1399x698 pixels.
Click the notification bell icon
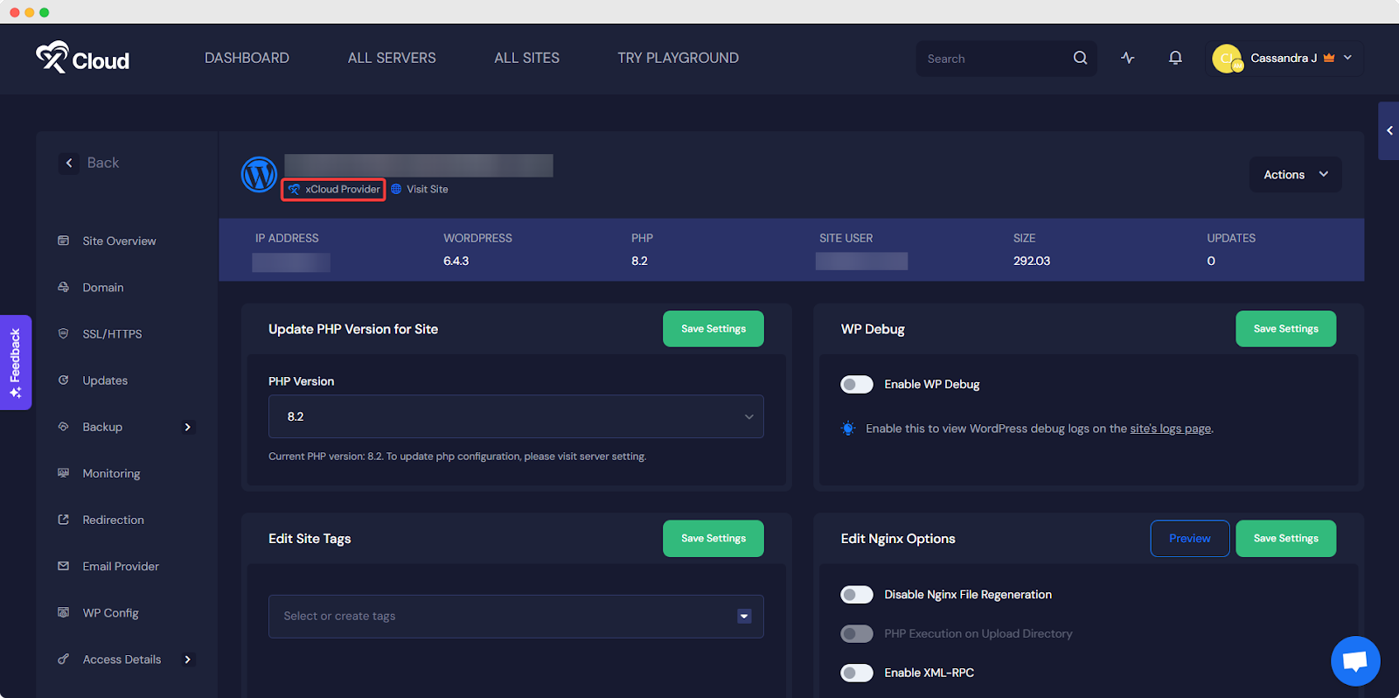click(1175, 58)
